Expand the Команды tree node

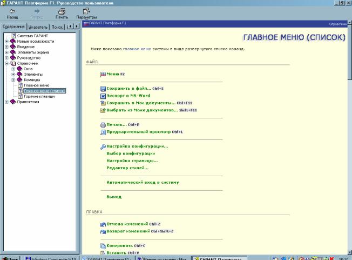coord(13,80)
